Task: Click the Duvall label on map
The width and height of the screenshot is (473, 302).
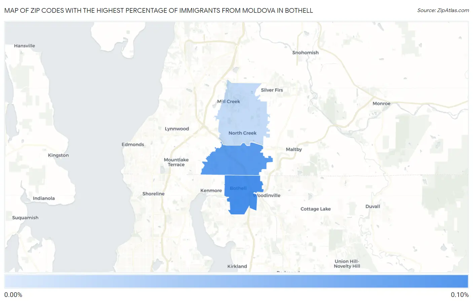Action: click(373, 207)
